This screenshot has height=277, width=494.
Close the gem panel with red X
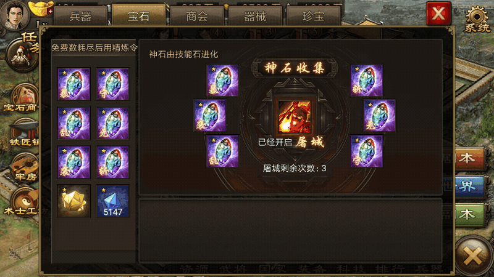coord(438,14)
